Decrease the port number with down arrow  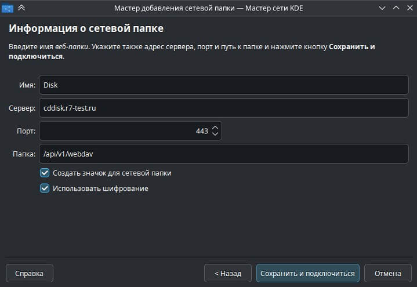tap(215, 133)
